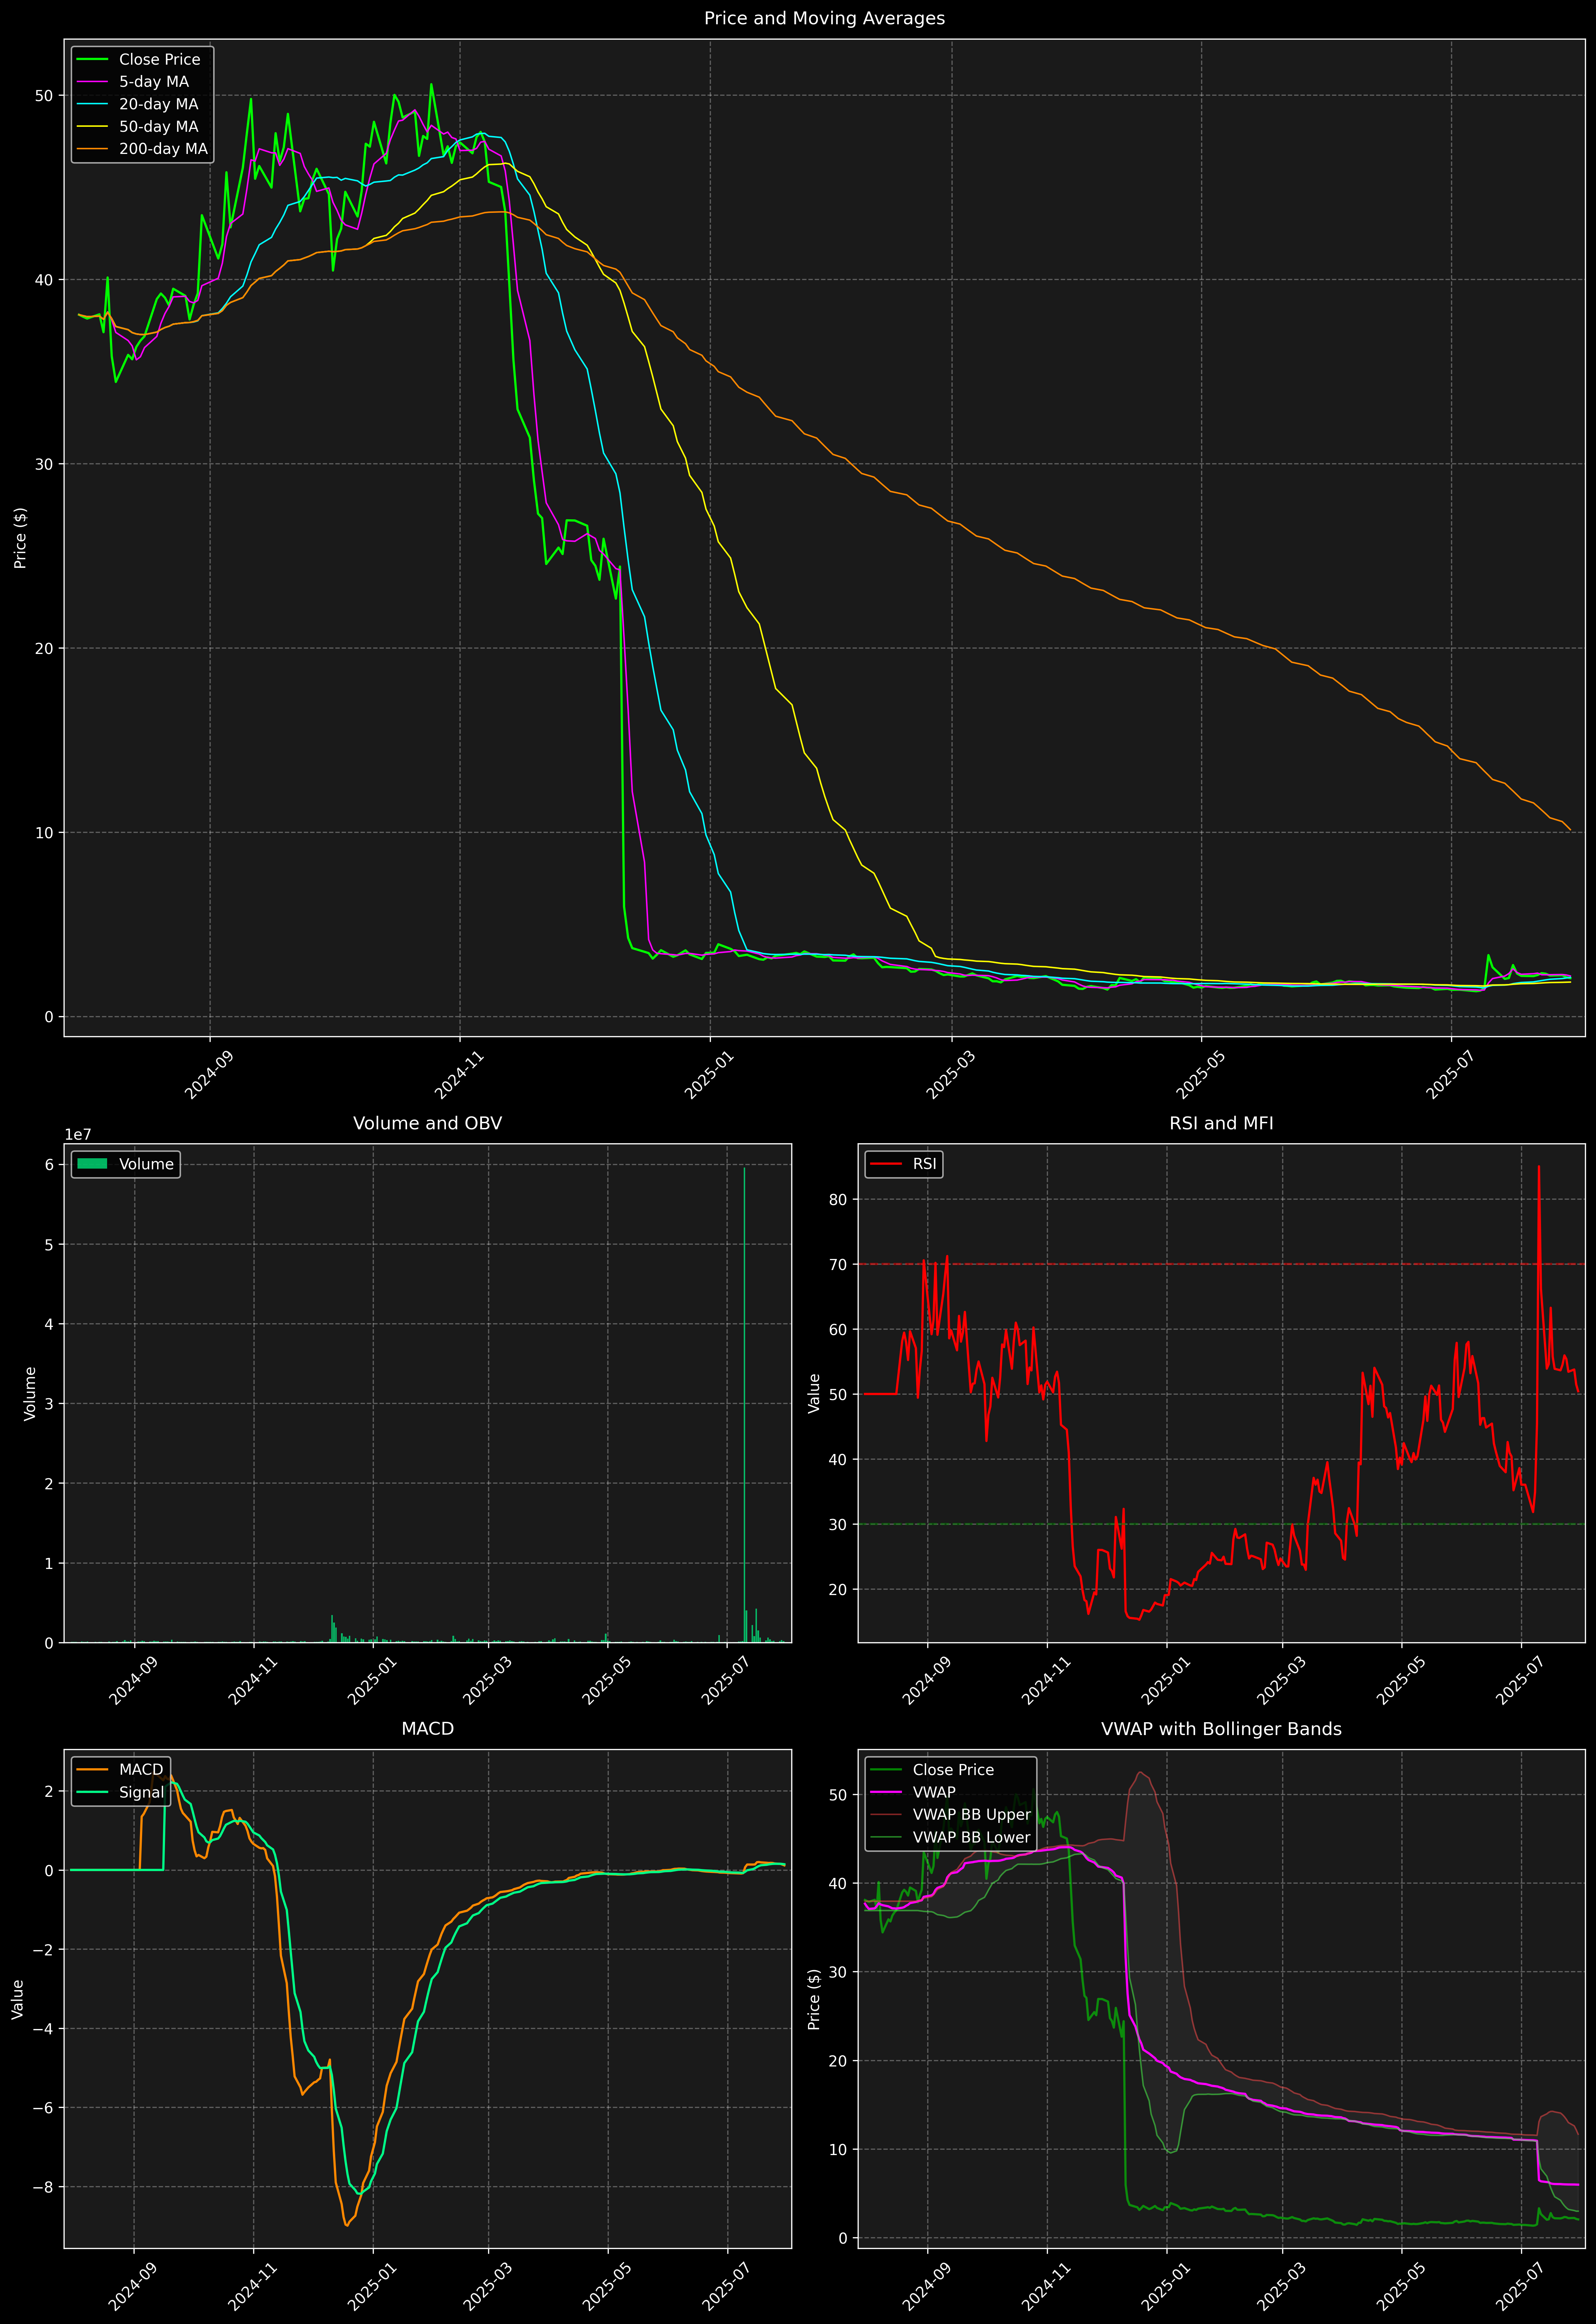This screenshot has height=2324, width=1596.
Task: Click the 'Price and Moving Averages' chart title
Action: [x=824, y=18]
